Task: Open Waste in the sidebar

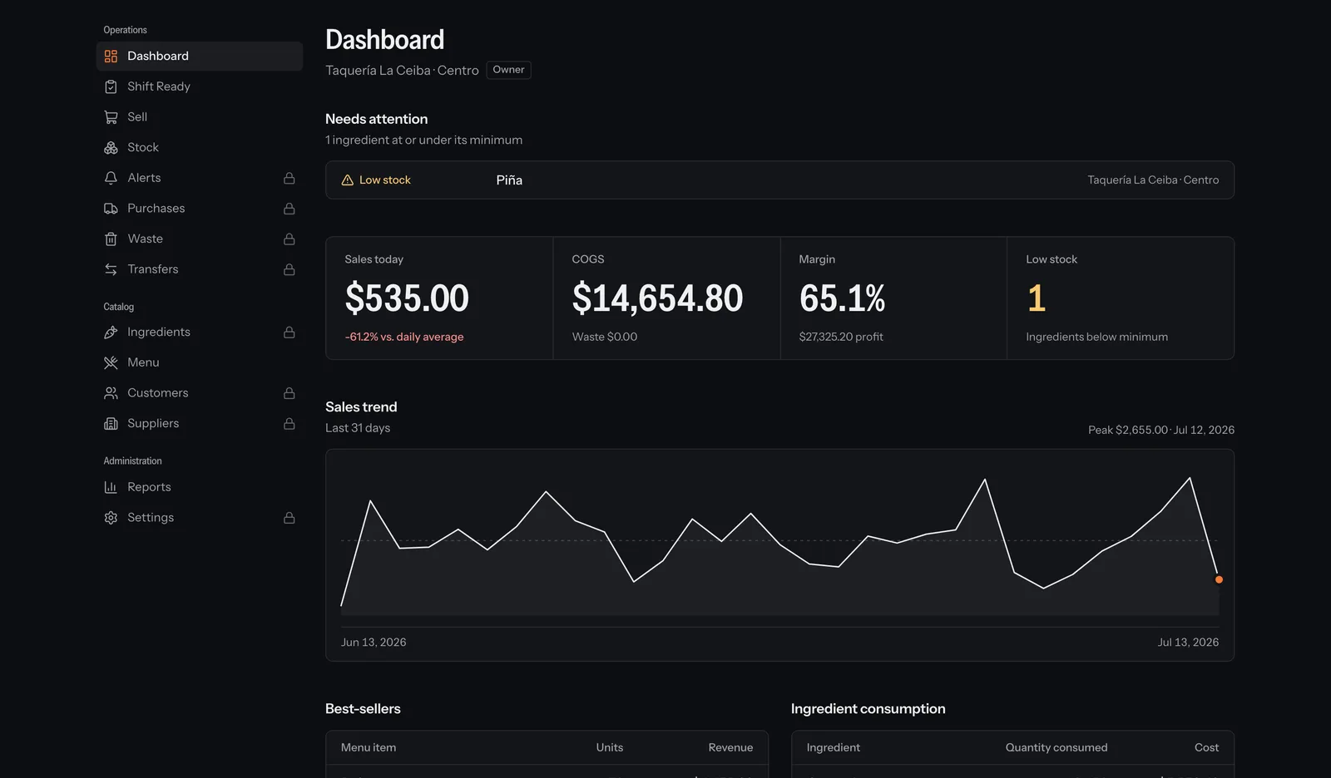Action: coord(200,239)
